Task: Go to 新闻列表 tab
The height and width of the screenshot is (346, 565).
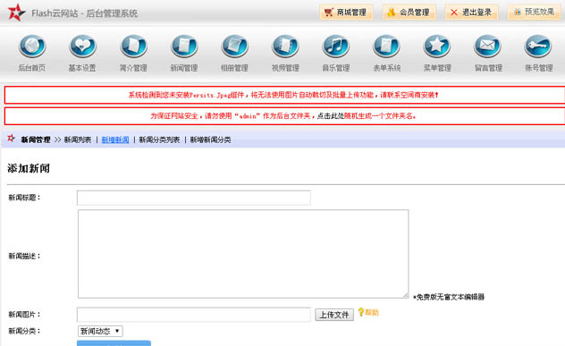Action: (x=78, y=139)
